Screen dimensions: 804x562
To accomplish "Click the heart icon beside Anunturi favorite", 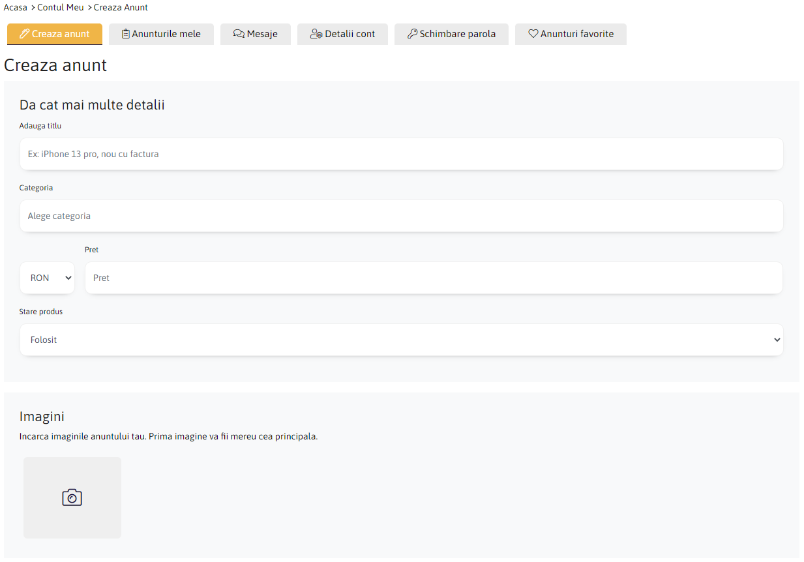I will 533,34.
